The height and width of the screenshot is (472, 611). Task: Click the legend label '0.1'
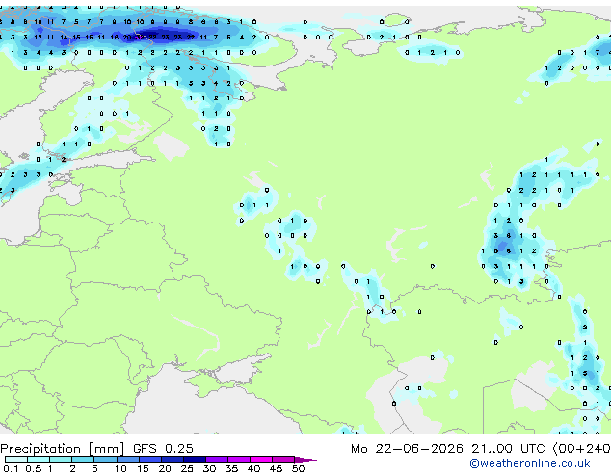[11, 468]
